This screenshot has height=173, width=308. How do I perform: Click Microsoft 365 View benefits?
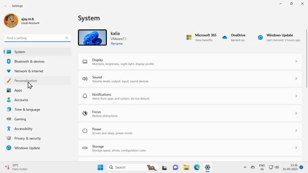coord(204,40)
